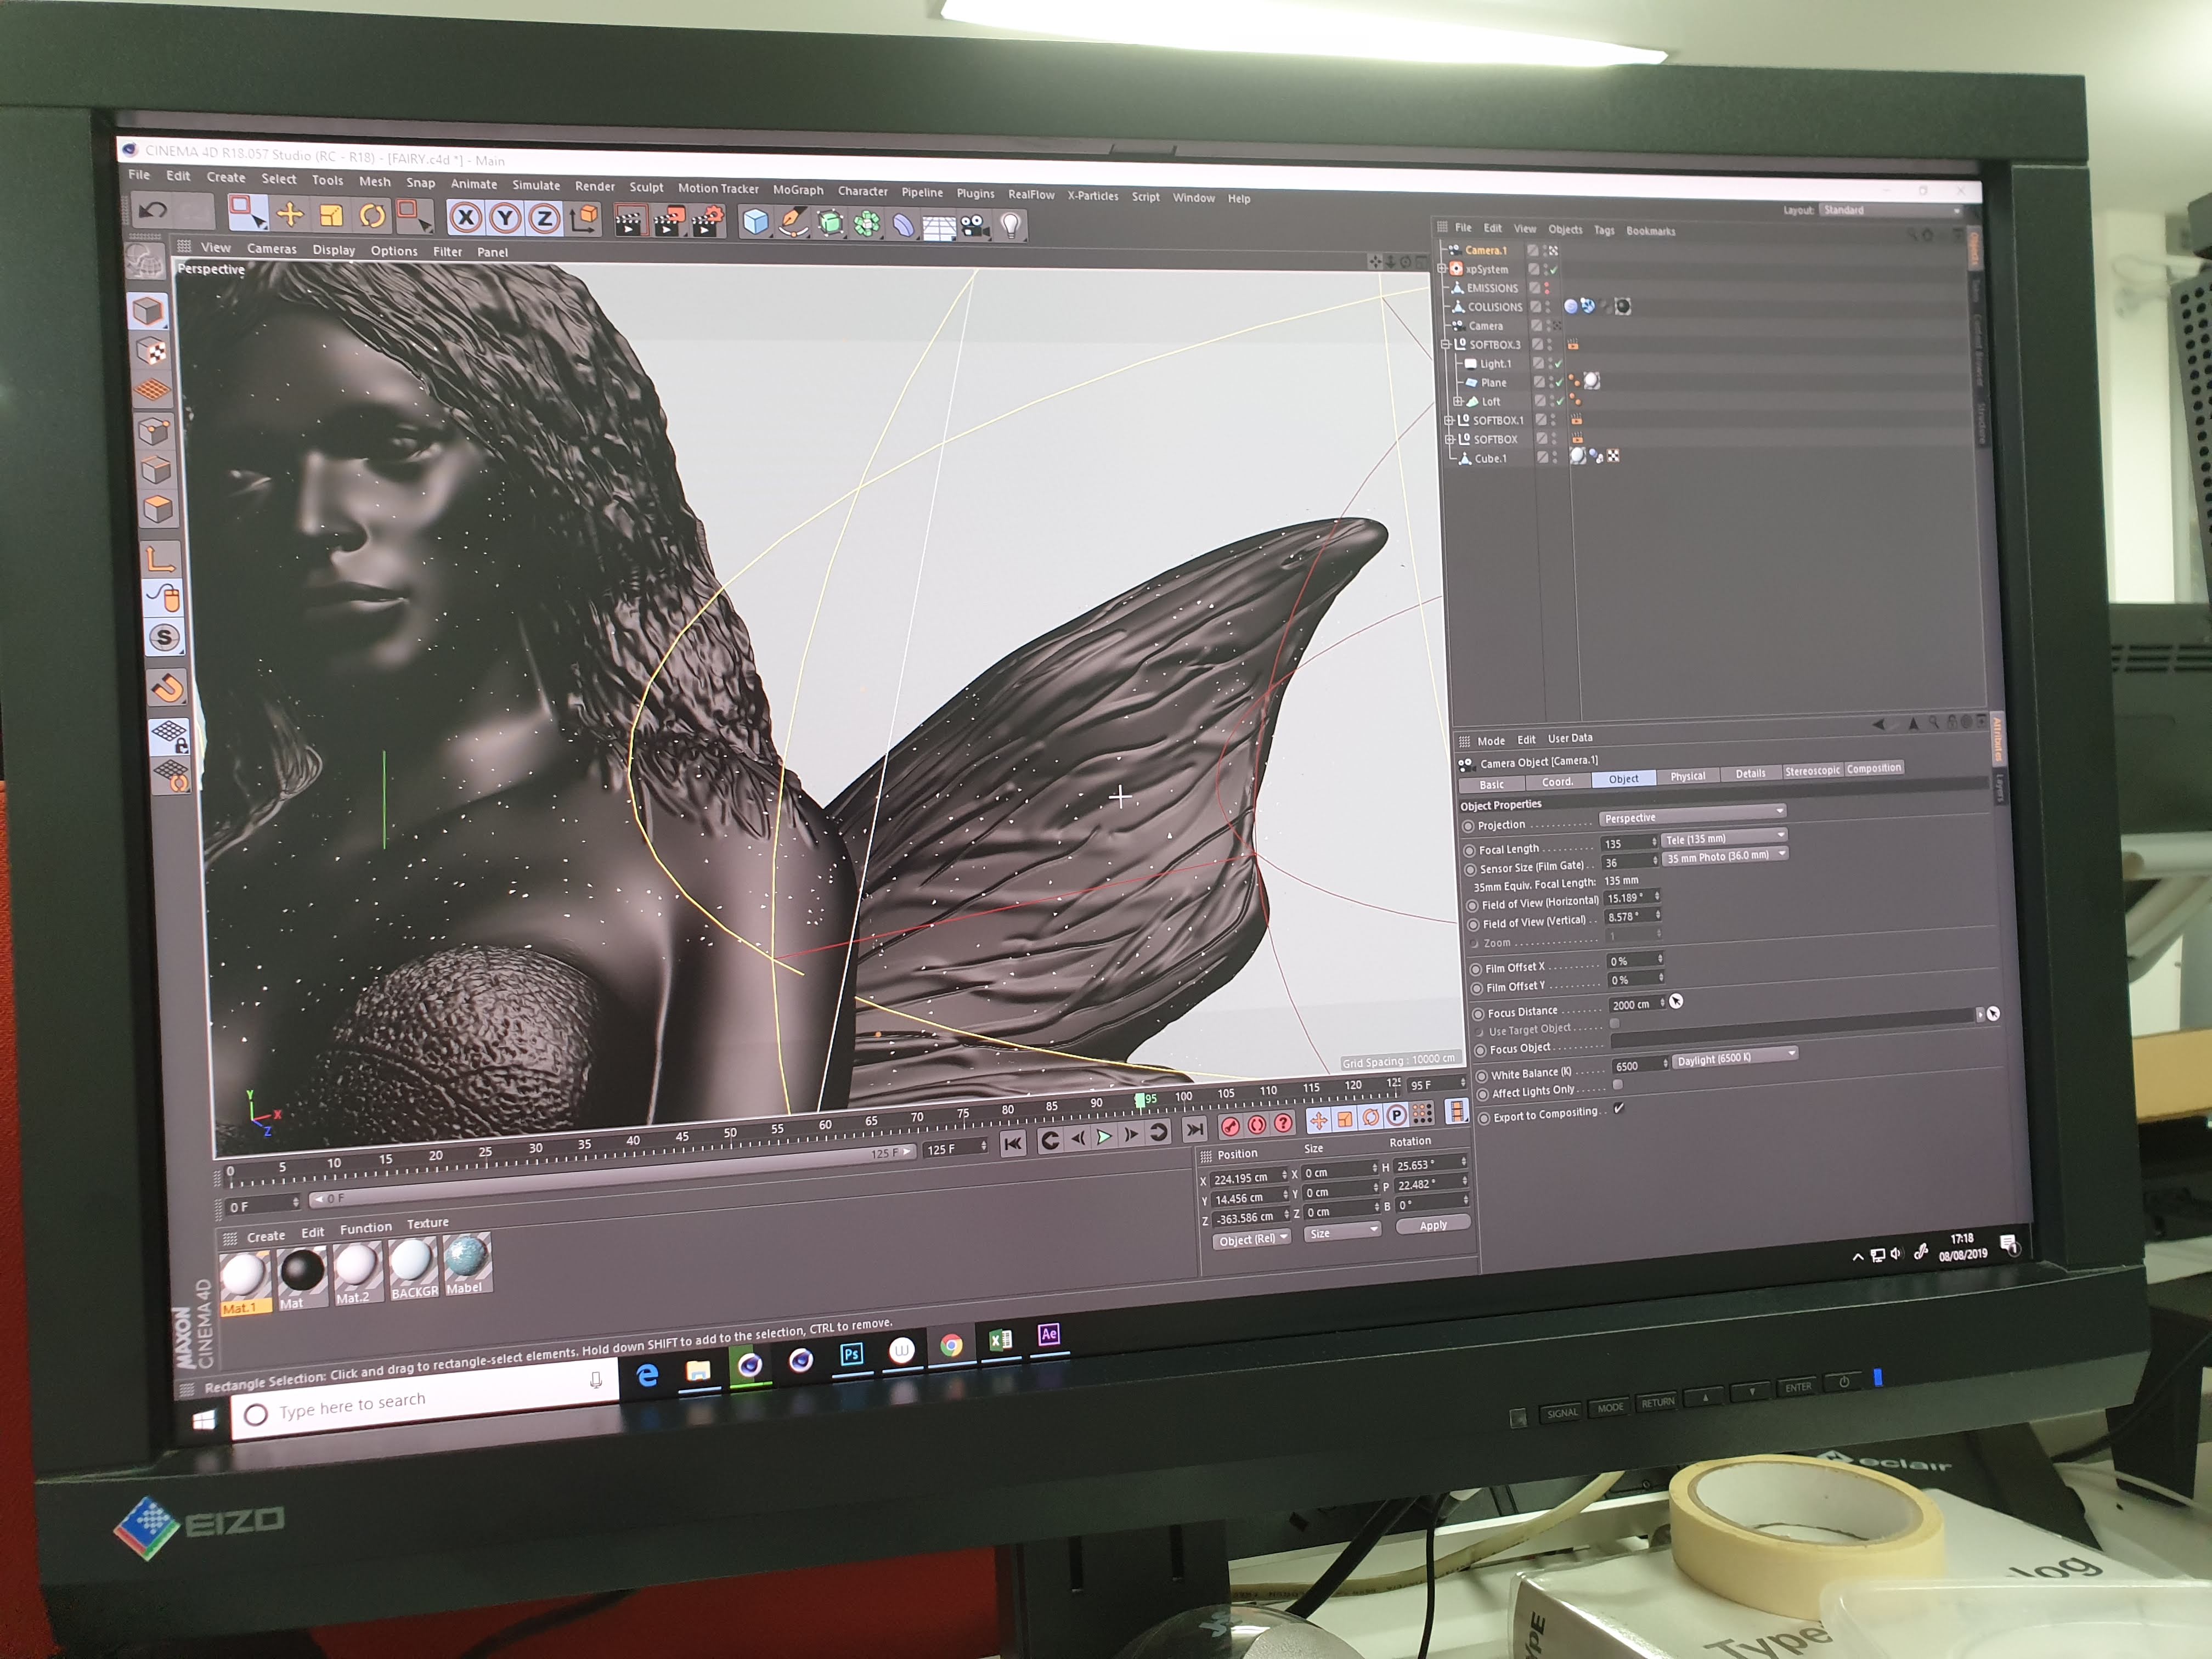
Task: Open Daylight white balance dropdown
Action: (x=1735, y=1057)
